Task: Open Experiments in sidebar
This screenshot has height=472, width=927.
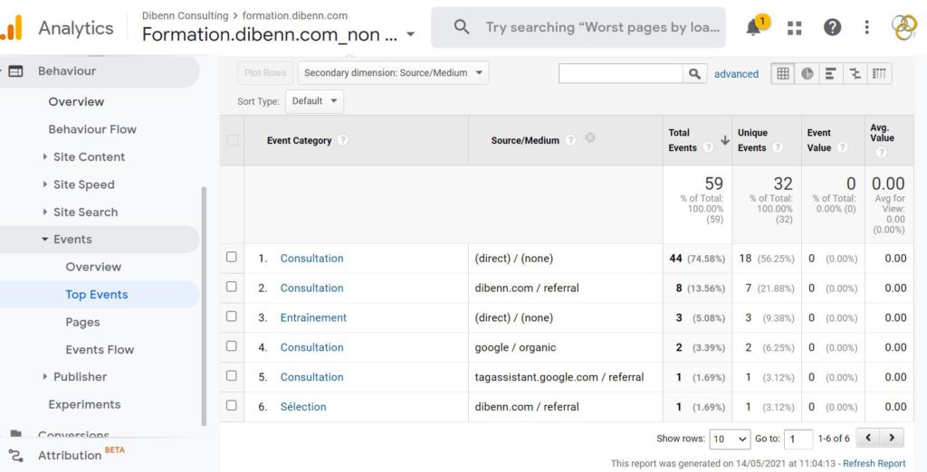Action: [84, 405]
